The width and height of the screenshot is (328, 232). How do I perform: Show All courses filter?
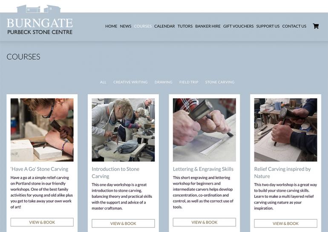tap(103, 82)
